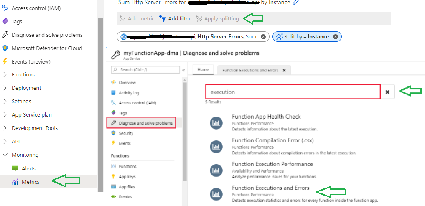The image size is (425, 206).
Task: Open Activity log in myFunctionApp-dma menu
Action: [x=129, y=93]
